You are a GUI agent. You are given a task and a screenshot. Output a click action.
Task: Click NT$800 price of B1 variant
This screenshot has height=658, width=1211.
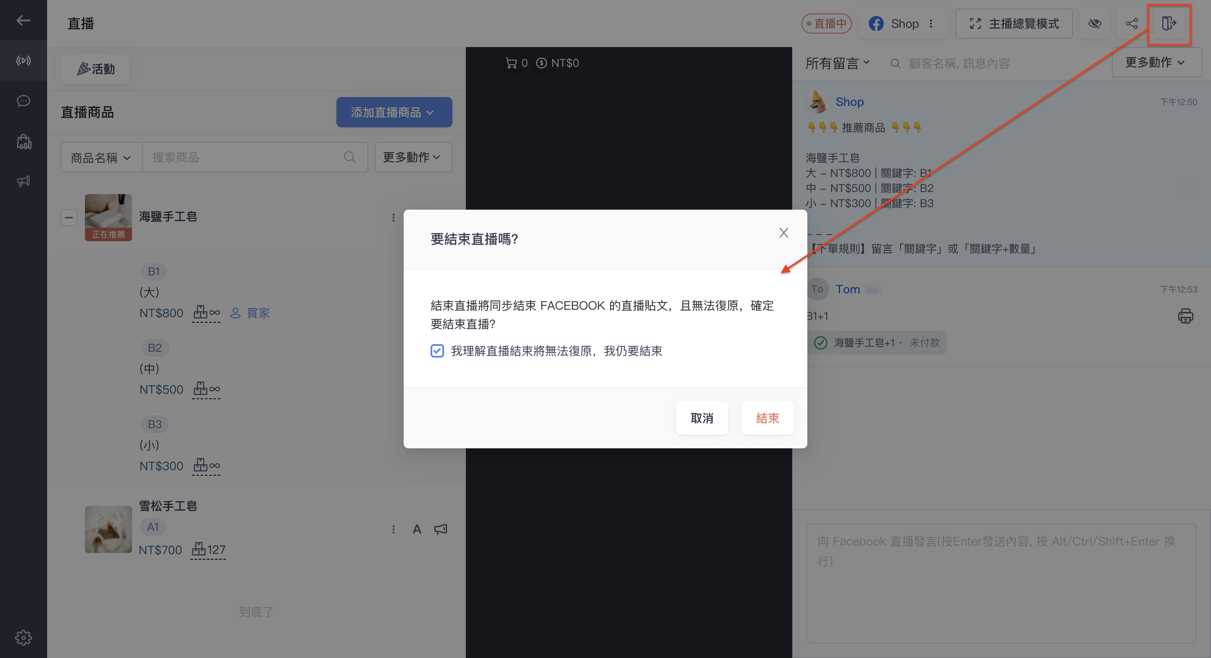(161, 313)
